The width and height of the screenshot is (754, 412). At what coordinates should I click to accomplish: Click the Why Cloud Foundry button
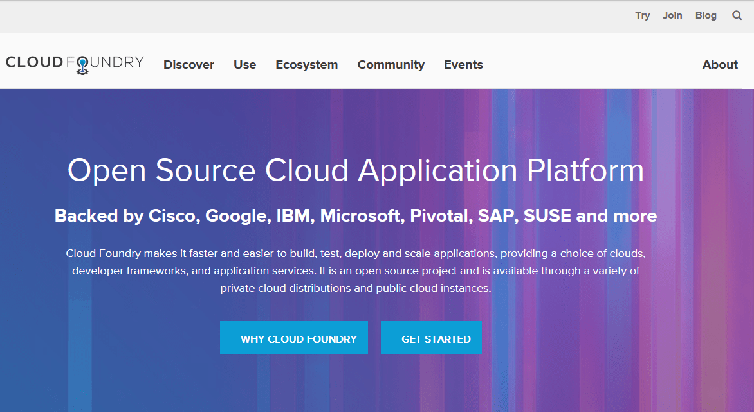(x=294, y=338)
